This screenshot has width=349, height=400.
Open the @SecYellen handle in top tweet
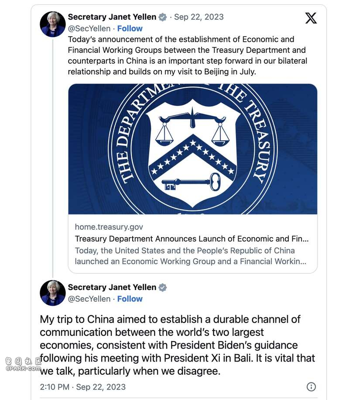(x=89, y=29)
